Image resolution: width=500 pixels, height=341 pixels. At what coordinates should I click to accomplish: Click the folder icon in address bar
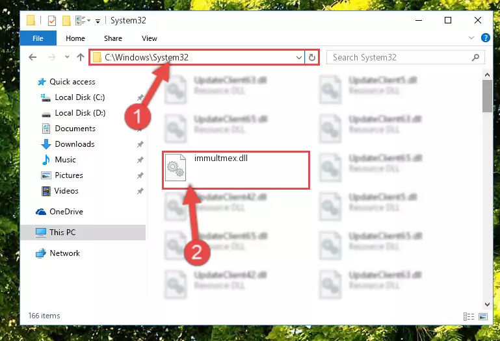(97, 58)
